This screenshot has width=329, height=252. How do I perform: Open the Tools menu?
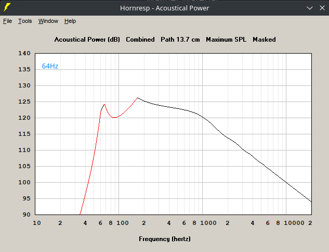click(x=25, y=21)
